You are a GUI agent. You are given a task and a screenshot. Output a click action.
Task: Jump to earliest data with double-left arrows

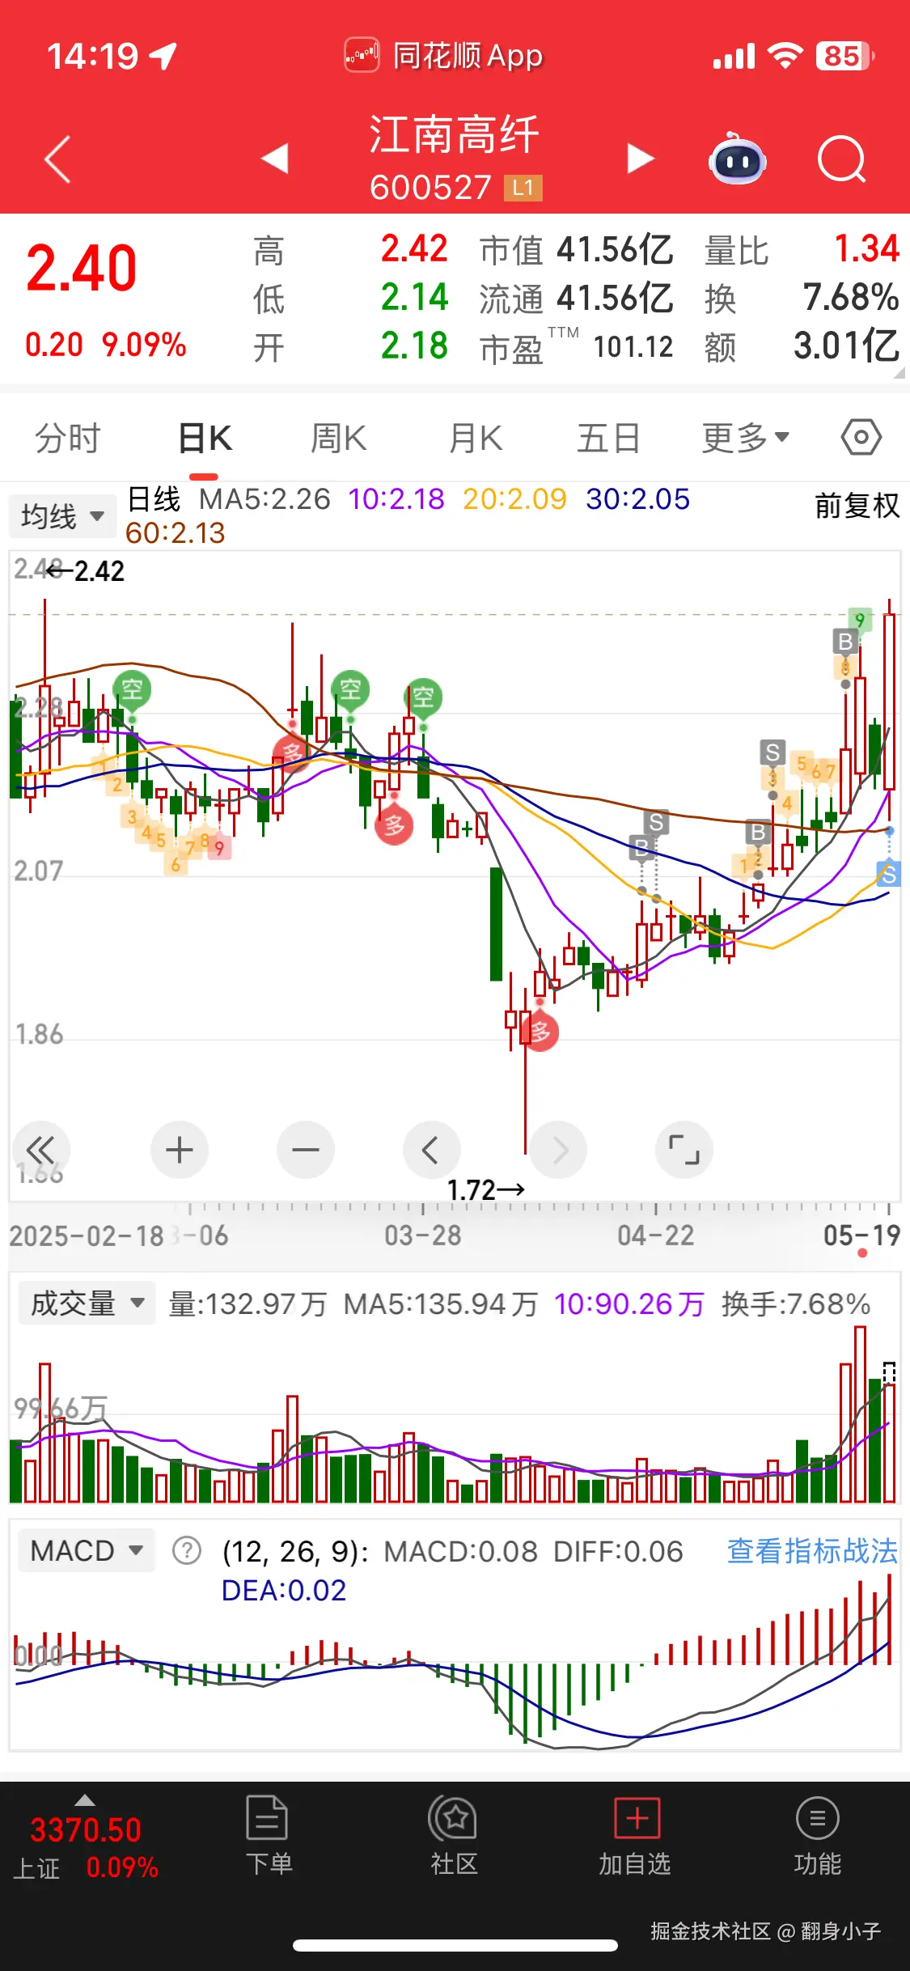[x=41, y=1150]
